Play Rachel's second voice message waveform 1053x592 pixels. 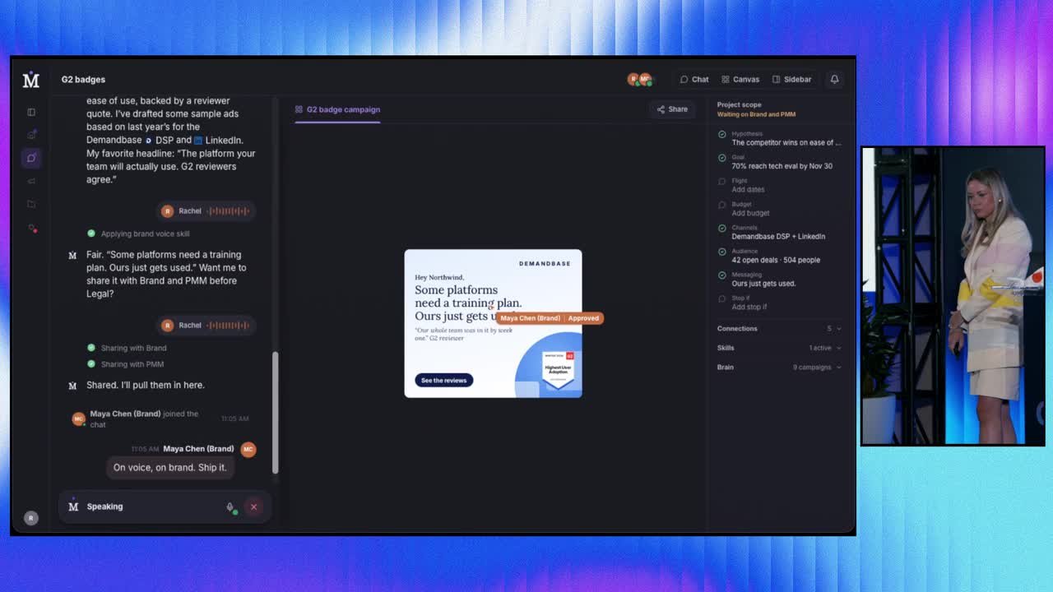pyautogui.click(x=228, y=326)
